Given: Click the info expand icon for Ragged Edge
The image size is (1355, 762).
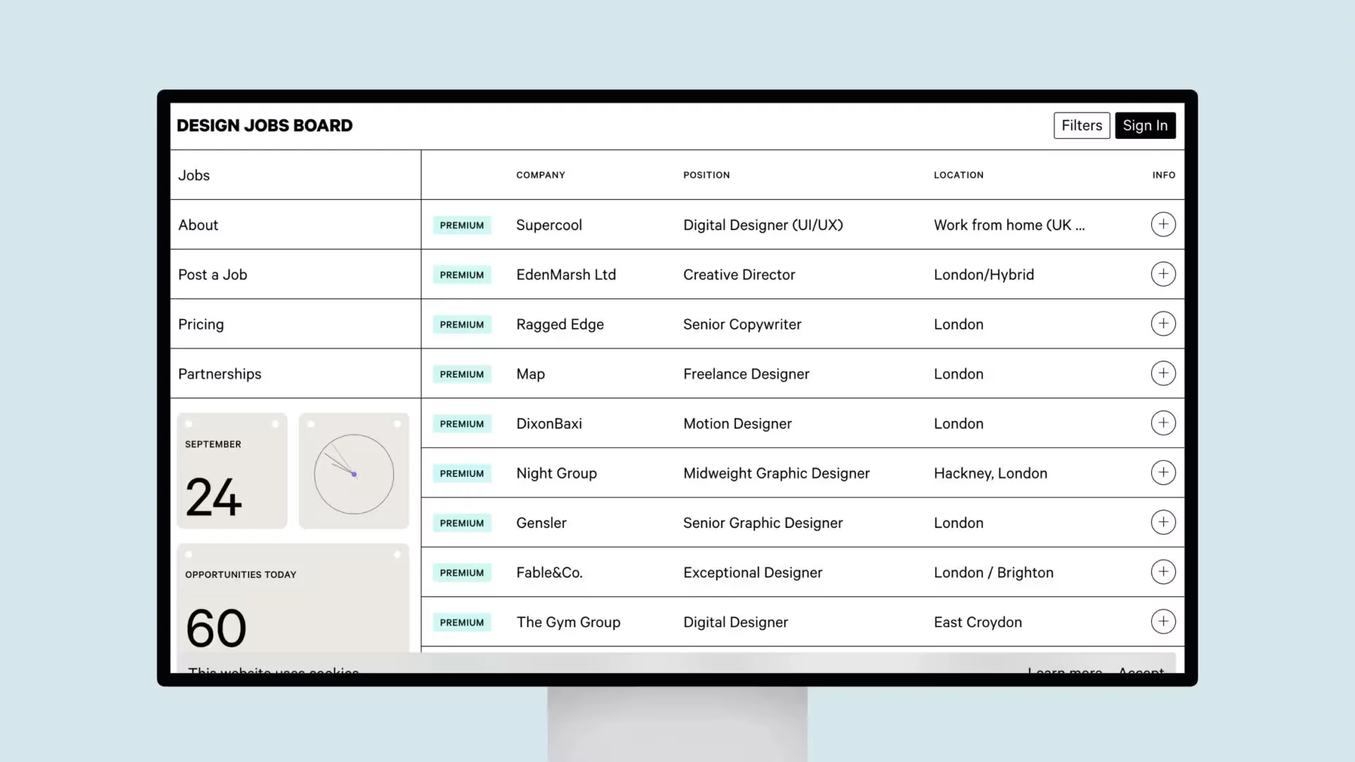Looking at the screenshot, I should (1162, 324).
